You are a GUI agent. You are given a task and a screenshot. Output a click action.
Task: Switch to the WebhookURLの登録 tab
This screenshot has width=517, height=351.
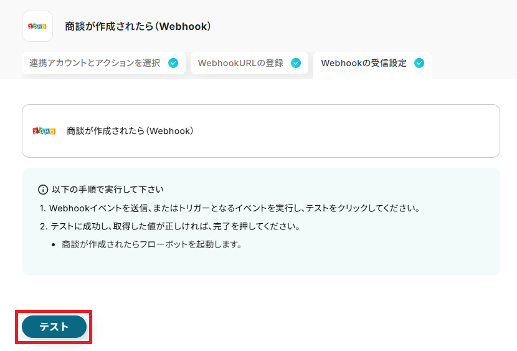(249, 63)
